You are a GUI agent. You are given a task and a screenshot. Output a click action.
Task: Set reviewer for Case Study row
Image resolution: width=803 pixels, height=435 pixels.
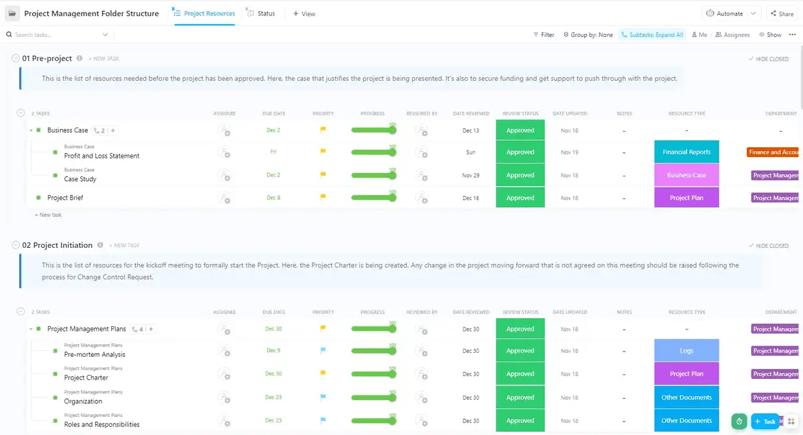pyautogui.click(x=422, y=175)
